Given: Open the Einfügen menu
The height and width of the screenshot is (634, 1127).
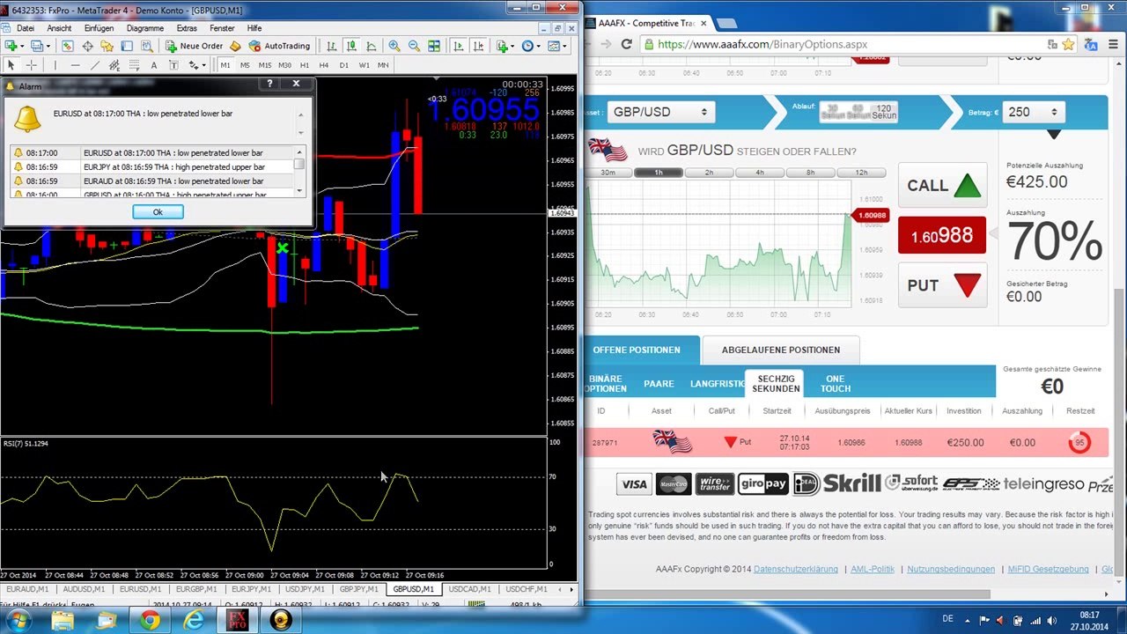Looking at the screenshot, I should [99, 28].
